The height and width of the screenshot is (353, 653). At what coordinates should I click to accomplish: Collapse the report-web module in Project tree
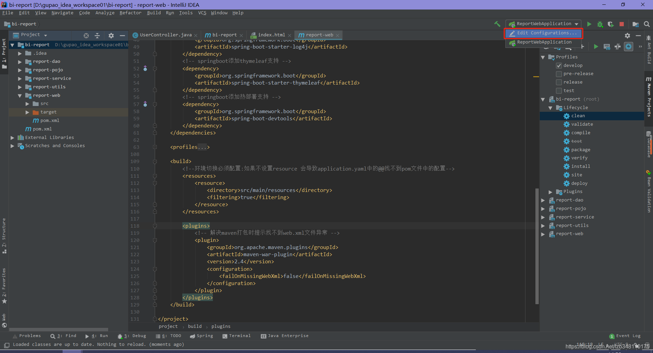[20, 95]
